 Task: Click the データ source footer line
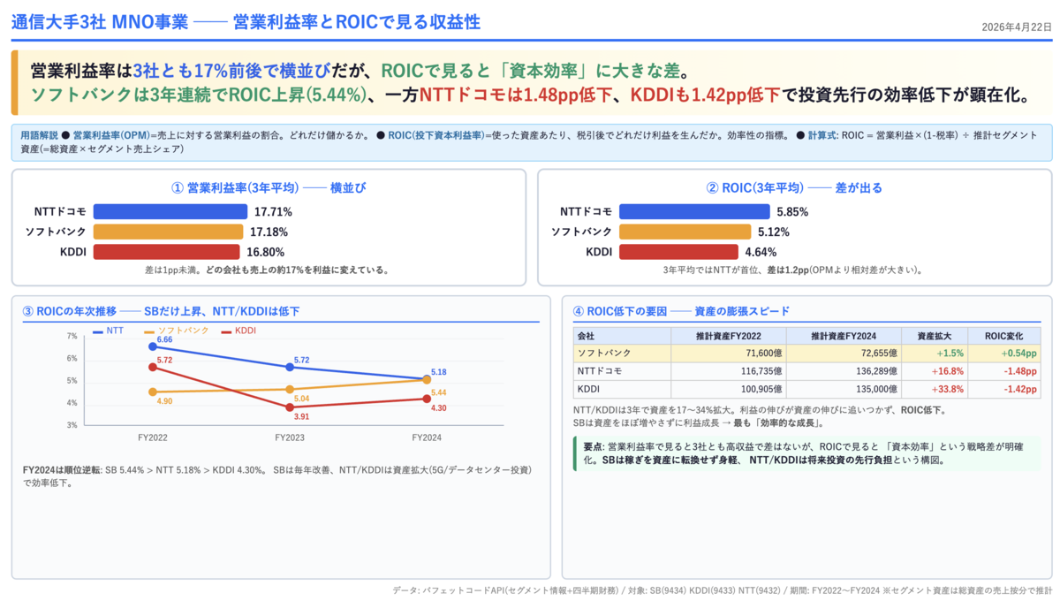tap(722, 590)
